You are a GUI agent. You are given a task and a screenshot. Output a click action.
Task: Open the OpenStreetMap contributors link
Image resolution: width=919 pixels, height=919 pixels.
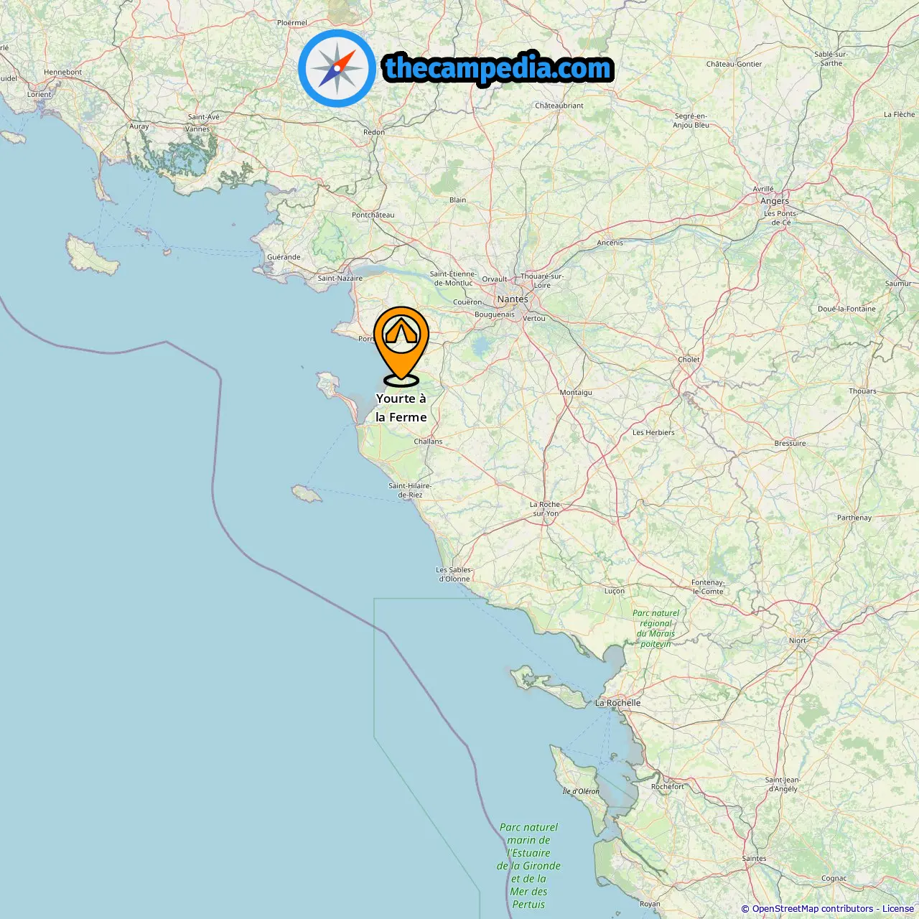[x=813, y=909]
